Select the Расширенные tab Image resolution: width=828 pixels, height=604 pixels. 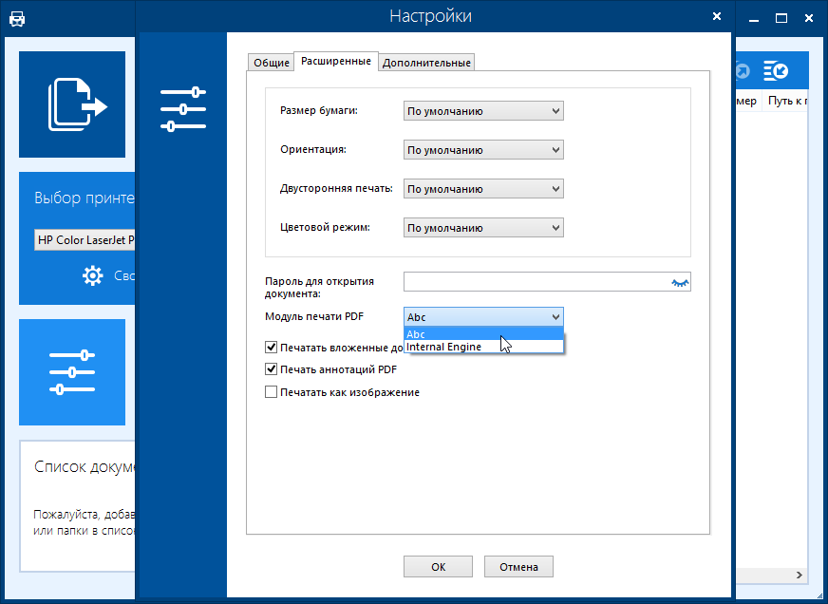point(336,61)
